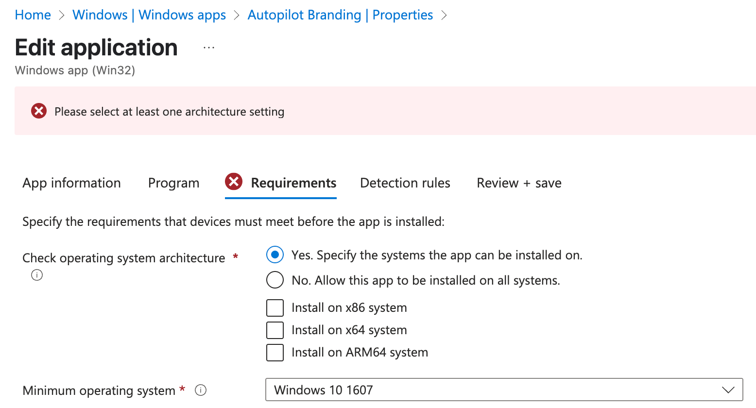The width and height of the screenshot is (756, 408).
Task: Enable Install on x86 system checkbox
Action: tap(275, 308)
